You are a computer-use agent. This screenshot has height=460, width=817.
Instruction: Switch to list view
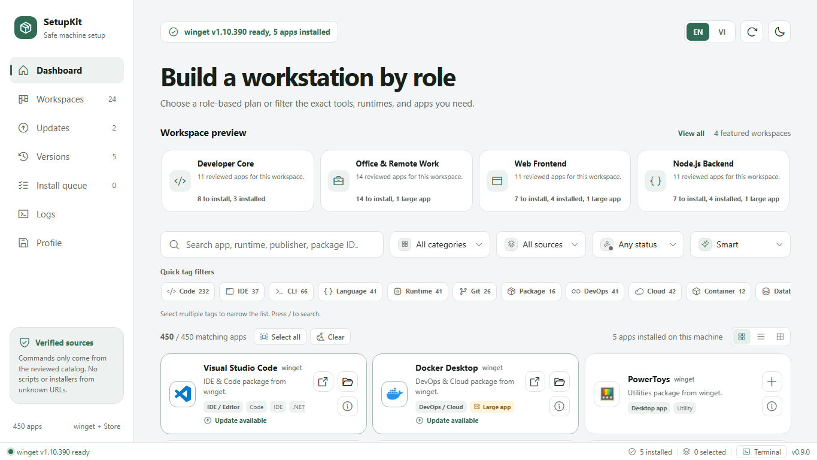pos(761,337)
